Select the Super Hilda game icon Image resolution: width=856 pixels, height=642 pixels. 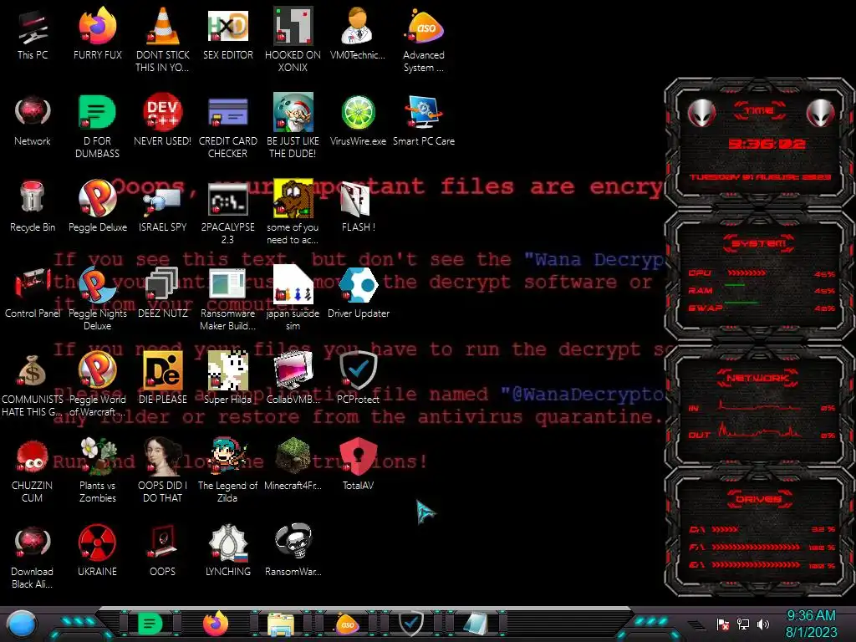[227, 378]
